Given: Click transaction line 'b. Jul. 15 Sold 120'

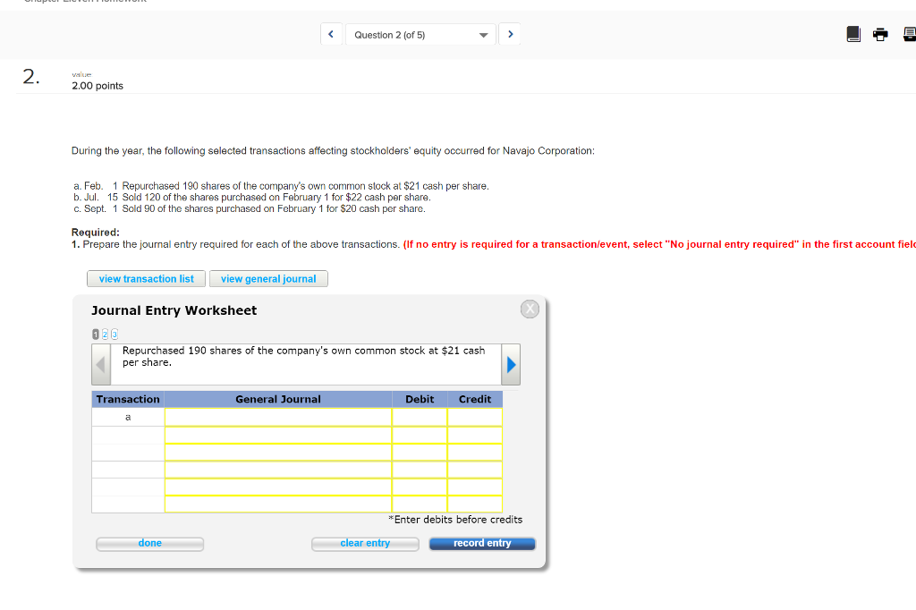Looking at the screenshot, I should click(x=252, y=198).
